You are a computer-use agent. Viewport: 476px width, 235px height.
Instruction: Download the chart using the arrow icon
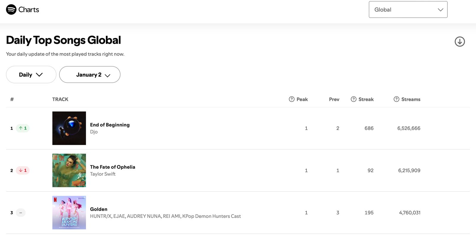[x=460, y=42]
